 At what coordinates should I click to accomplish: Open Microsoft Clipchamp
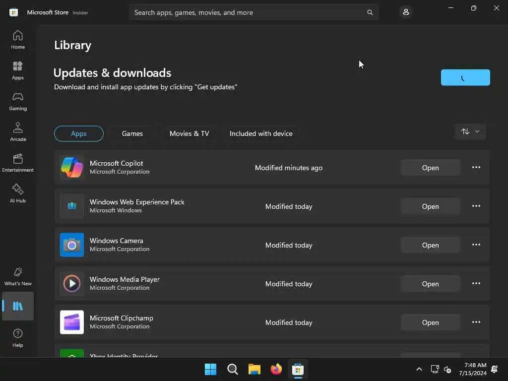pyautogui.click(x=430, y=322)
